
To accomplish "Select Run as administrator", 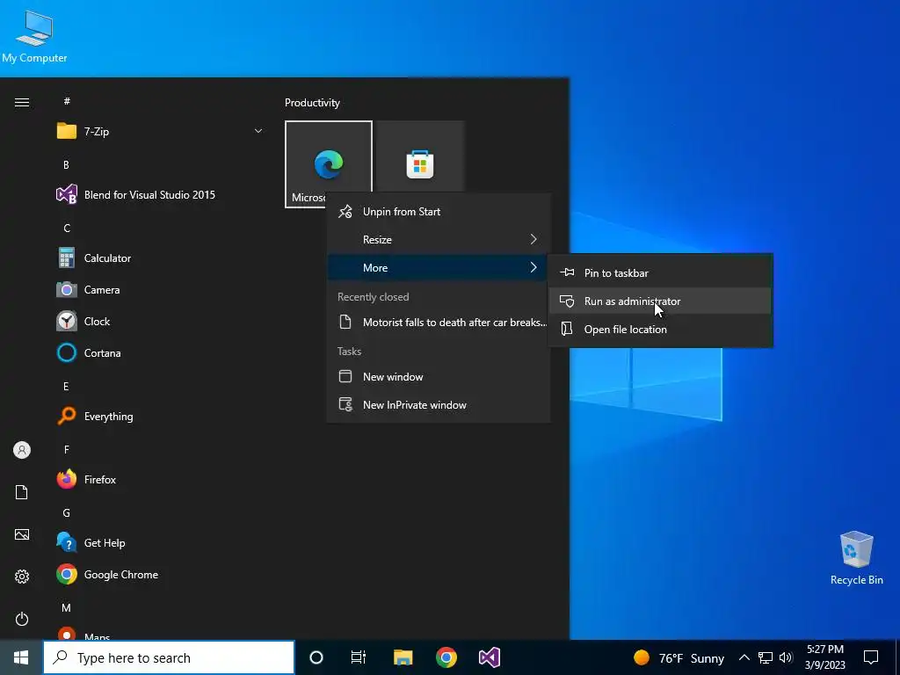I will point(660,301).
